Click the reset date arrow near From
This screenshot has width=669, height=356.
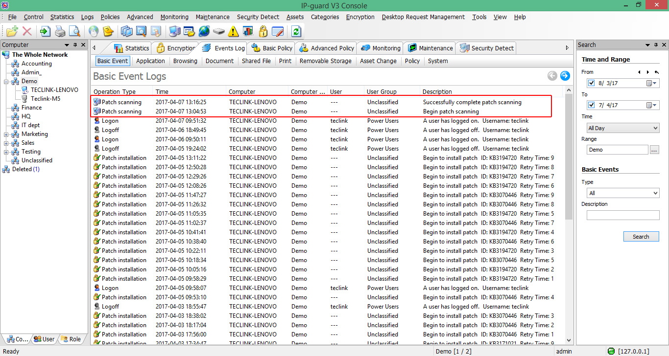(656, 72)
